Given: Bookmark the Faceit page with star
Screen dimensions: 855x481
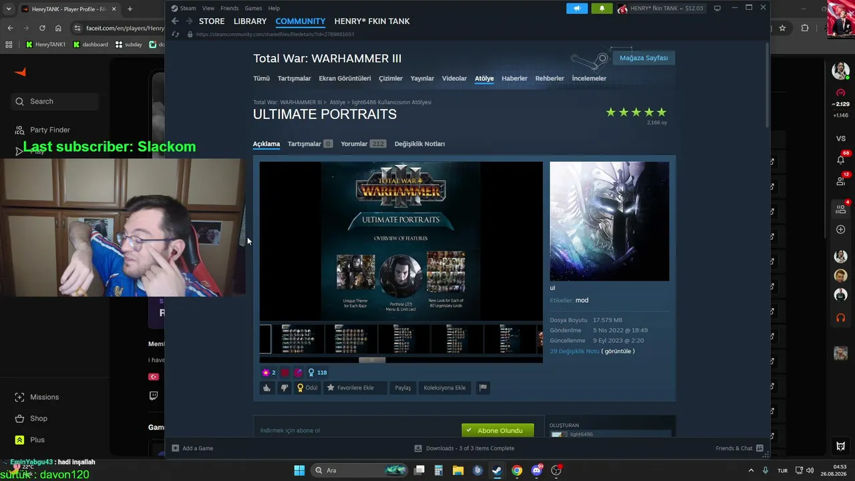Looking at the screenshot, I should click(782, 28).
